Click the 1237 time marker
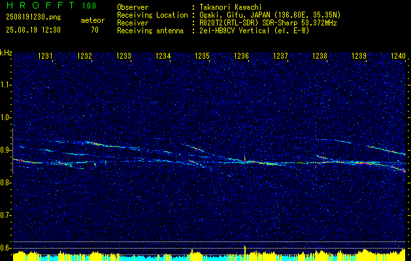Screen dimensions: 411x261 pos(281,55)
